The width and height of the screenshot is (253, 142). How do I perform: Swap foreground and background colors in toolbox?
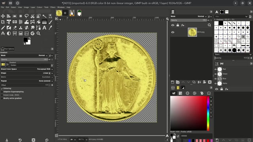29,38
